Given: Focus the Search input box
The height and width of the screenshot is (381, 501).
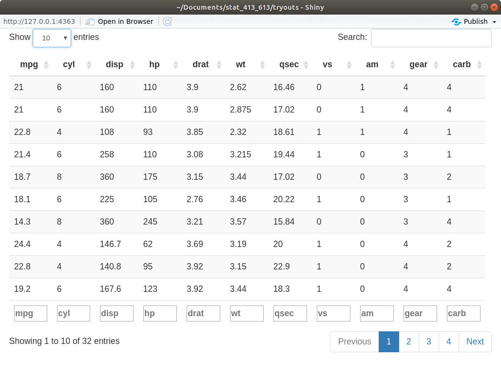Looking at the screenshot, I should coord(431,38).
